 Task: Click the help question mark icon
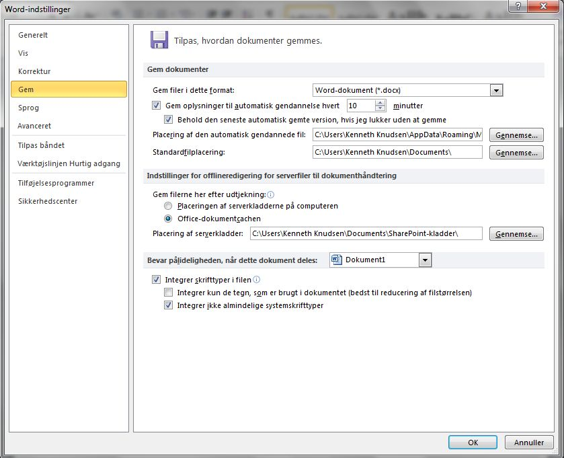coord(518,6)
